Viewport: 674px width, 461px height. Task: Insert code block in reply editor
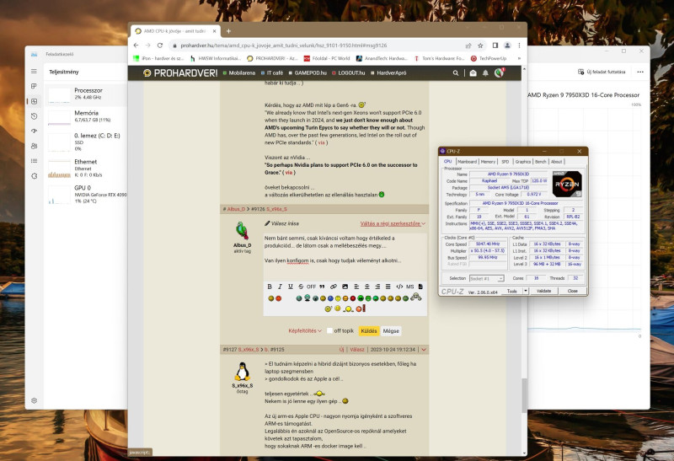click(399, 287)
